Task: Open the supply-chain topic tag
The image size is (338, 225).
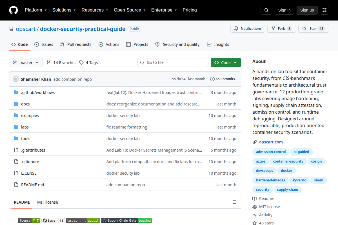Action: click(288, 190)
